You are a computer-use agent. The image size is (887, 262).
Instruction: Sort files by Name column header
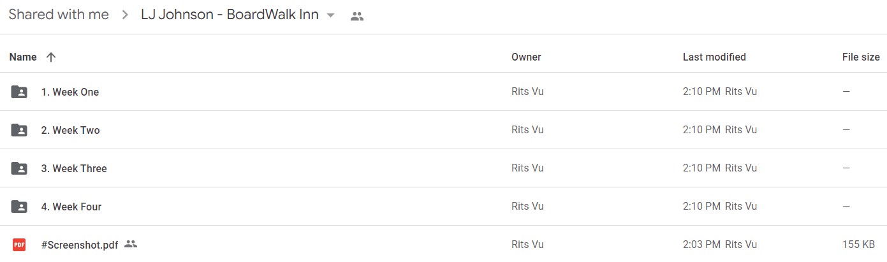[x=23, y=57]
